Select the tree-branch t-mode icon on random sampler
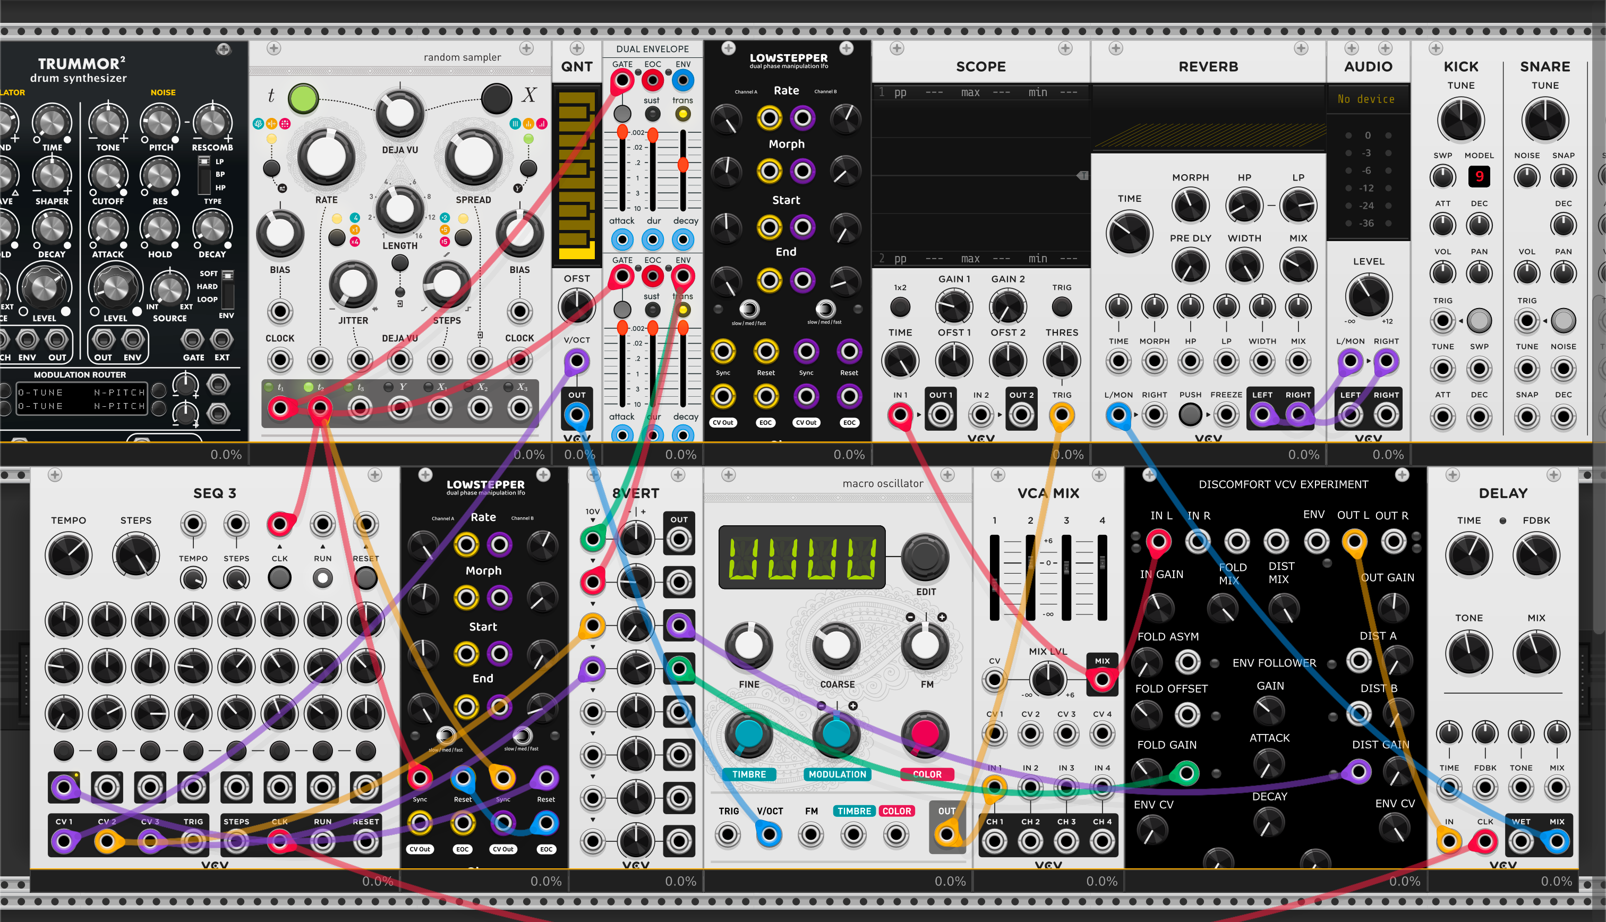This screenshot has width=1606, height=922. tap(259, 124)
